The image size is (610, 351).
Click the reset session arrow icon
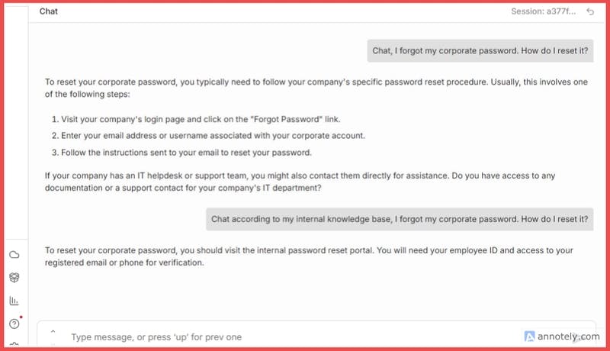click(590, 11)
